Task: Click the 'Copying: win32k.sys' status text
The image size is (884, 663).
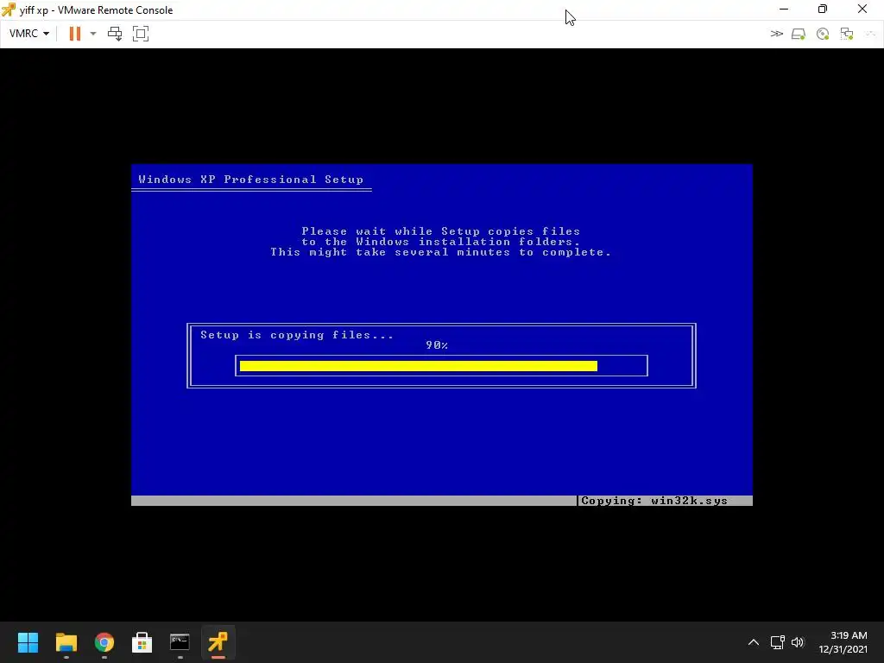Action: pyautogui.click(x=654, y=501)
